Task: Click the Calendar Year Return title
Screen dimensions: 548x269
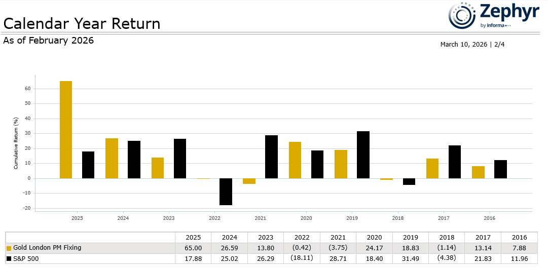Action: 82,24
